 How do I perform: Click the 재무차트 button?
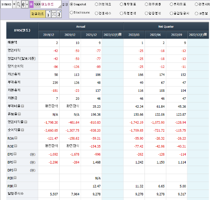38,14
